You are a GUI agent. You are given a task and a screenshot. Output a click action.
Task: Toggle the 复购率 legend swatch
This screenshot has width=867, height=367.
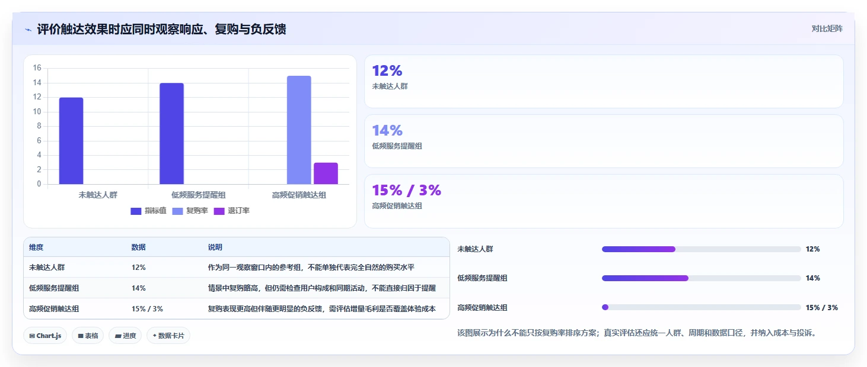pos(178,211)
